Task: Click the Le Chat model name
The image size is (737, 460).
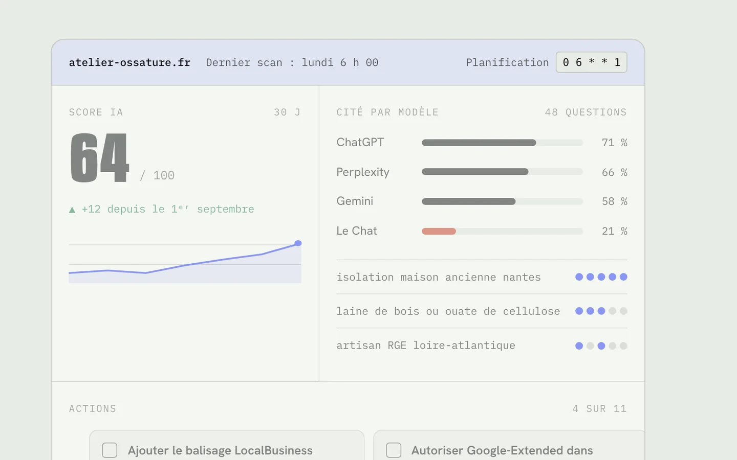Action: tap(357, 231)
